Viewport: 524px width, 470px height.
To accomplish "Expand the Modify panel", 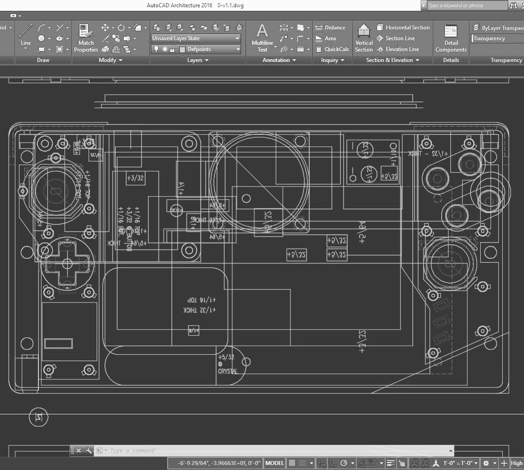I will (x=110, y=60).
